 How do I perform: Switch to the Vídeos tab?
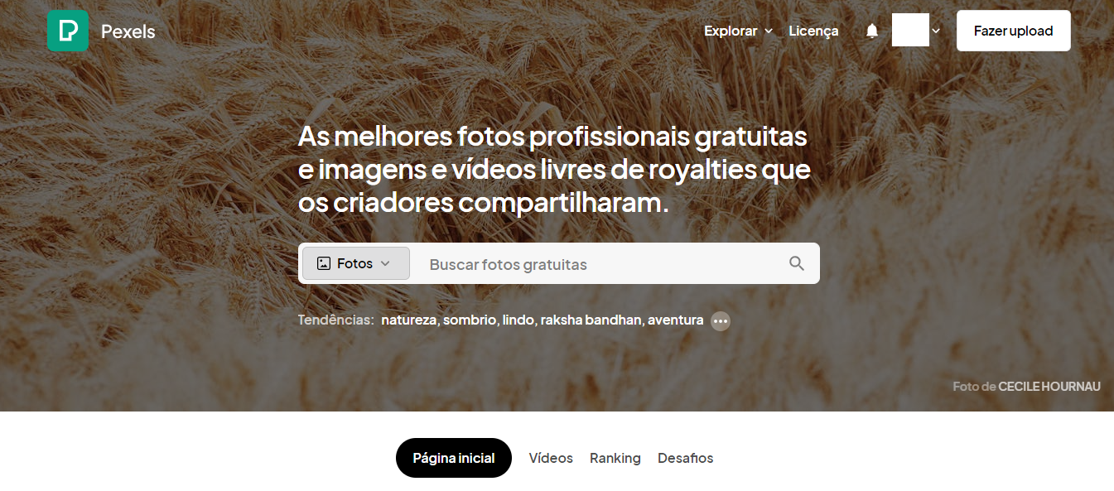(x=550, y=458)
